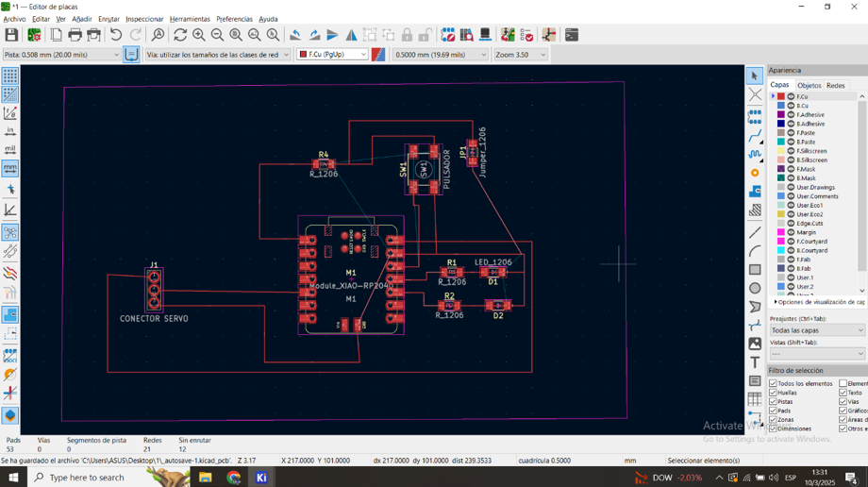Toggle visibility of Edge.Cuts layer
The image size is (868, 487).
(791, 224)
